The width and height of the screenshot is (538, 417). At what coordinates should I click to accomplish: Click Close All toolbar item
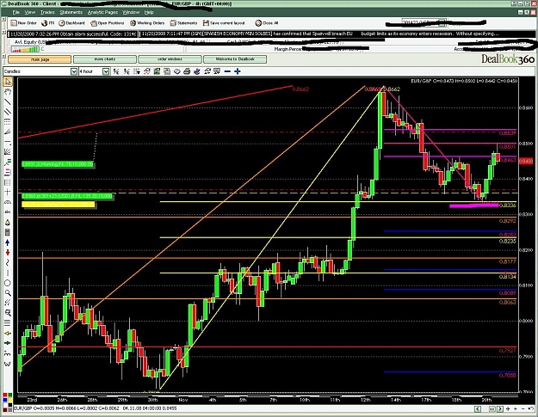point(267,23)
